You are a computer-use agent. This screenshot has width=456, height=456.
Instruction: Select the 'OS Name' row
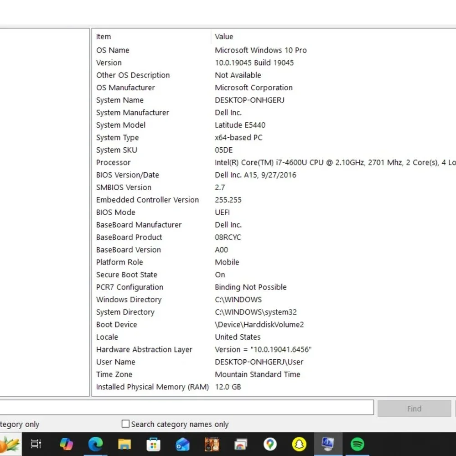113,50
